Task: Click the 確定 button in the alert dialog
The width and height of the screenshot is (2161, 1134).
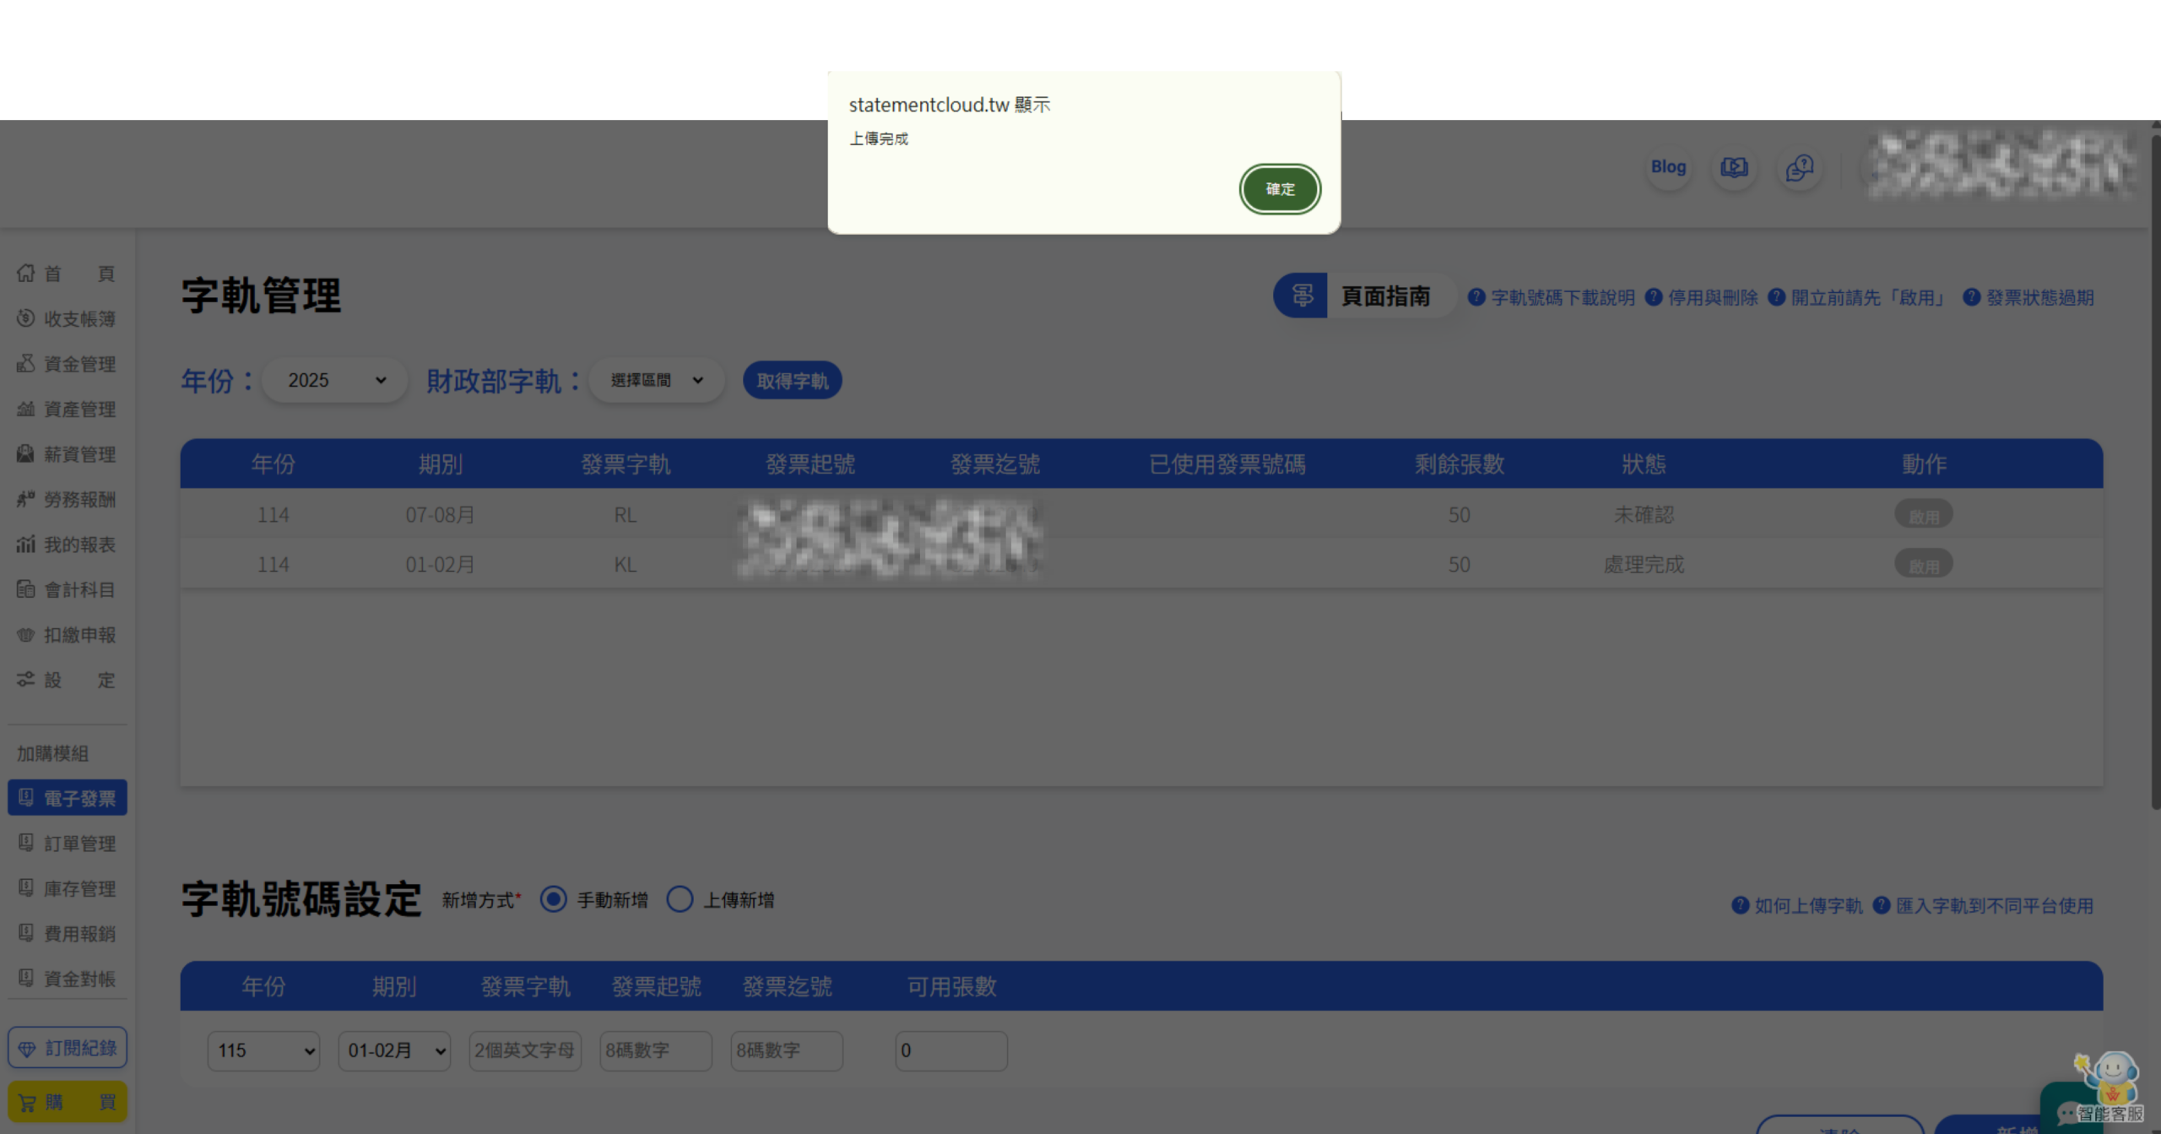Action: [1280, 189]
